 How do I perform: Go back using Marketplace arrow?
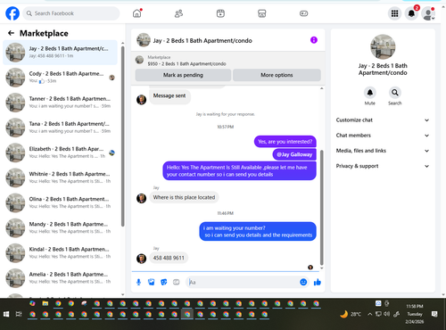(x=11, y=33)
